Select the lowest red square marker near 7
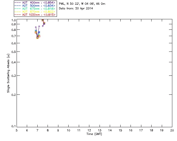 [38, 38]
